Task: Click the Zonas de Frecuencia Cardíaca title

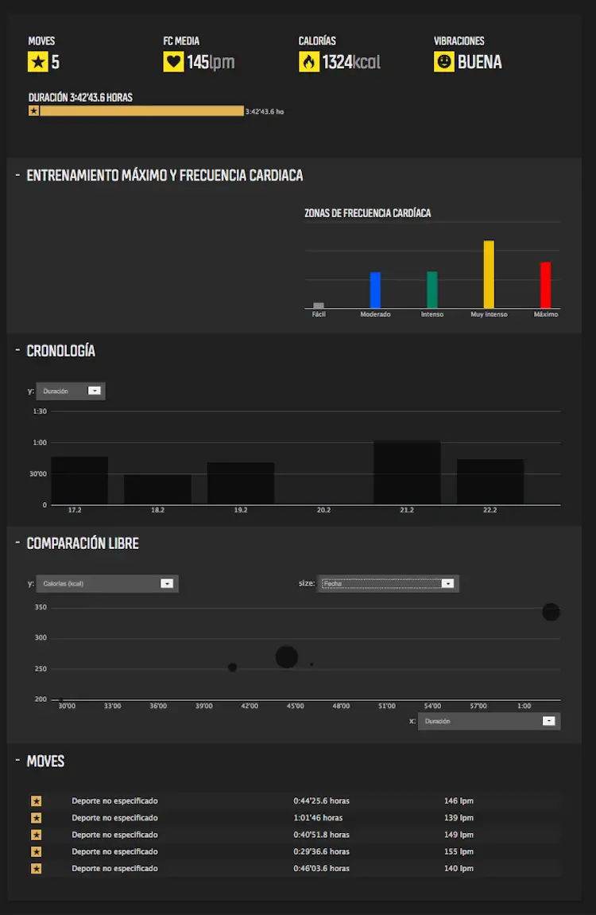Action: [368, 213]
